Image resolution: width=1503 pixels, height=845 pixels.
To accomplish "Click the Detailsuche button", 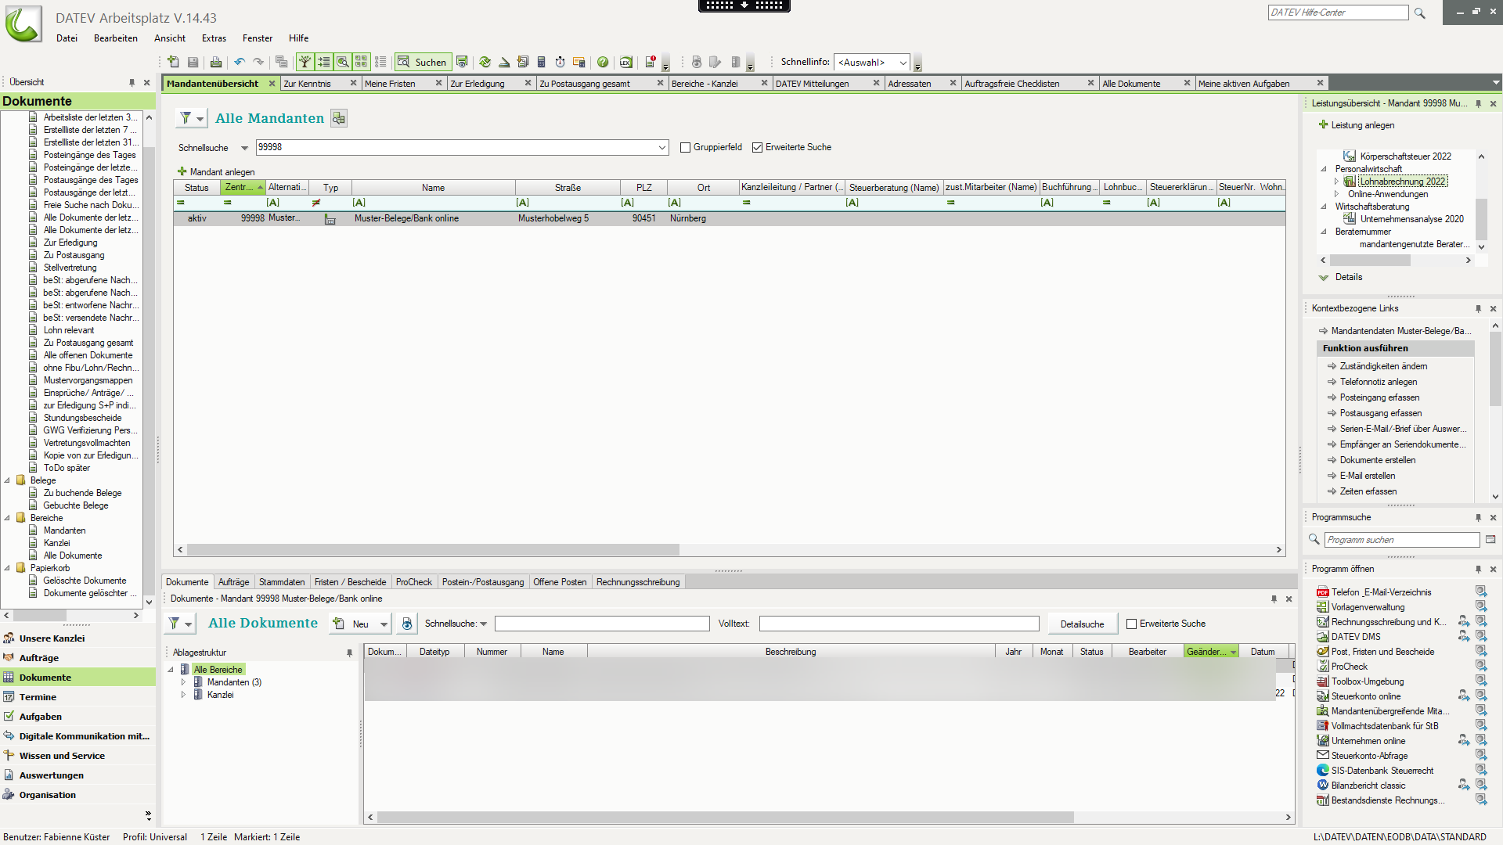I will [x=1082, y=624].
